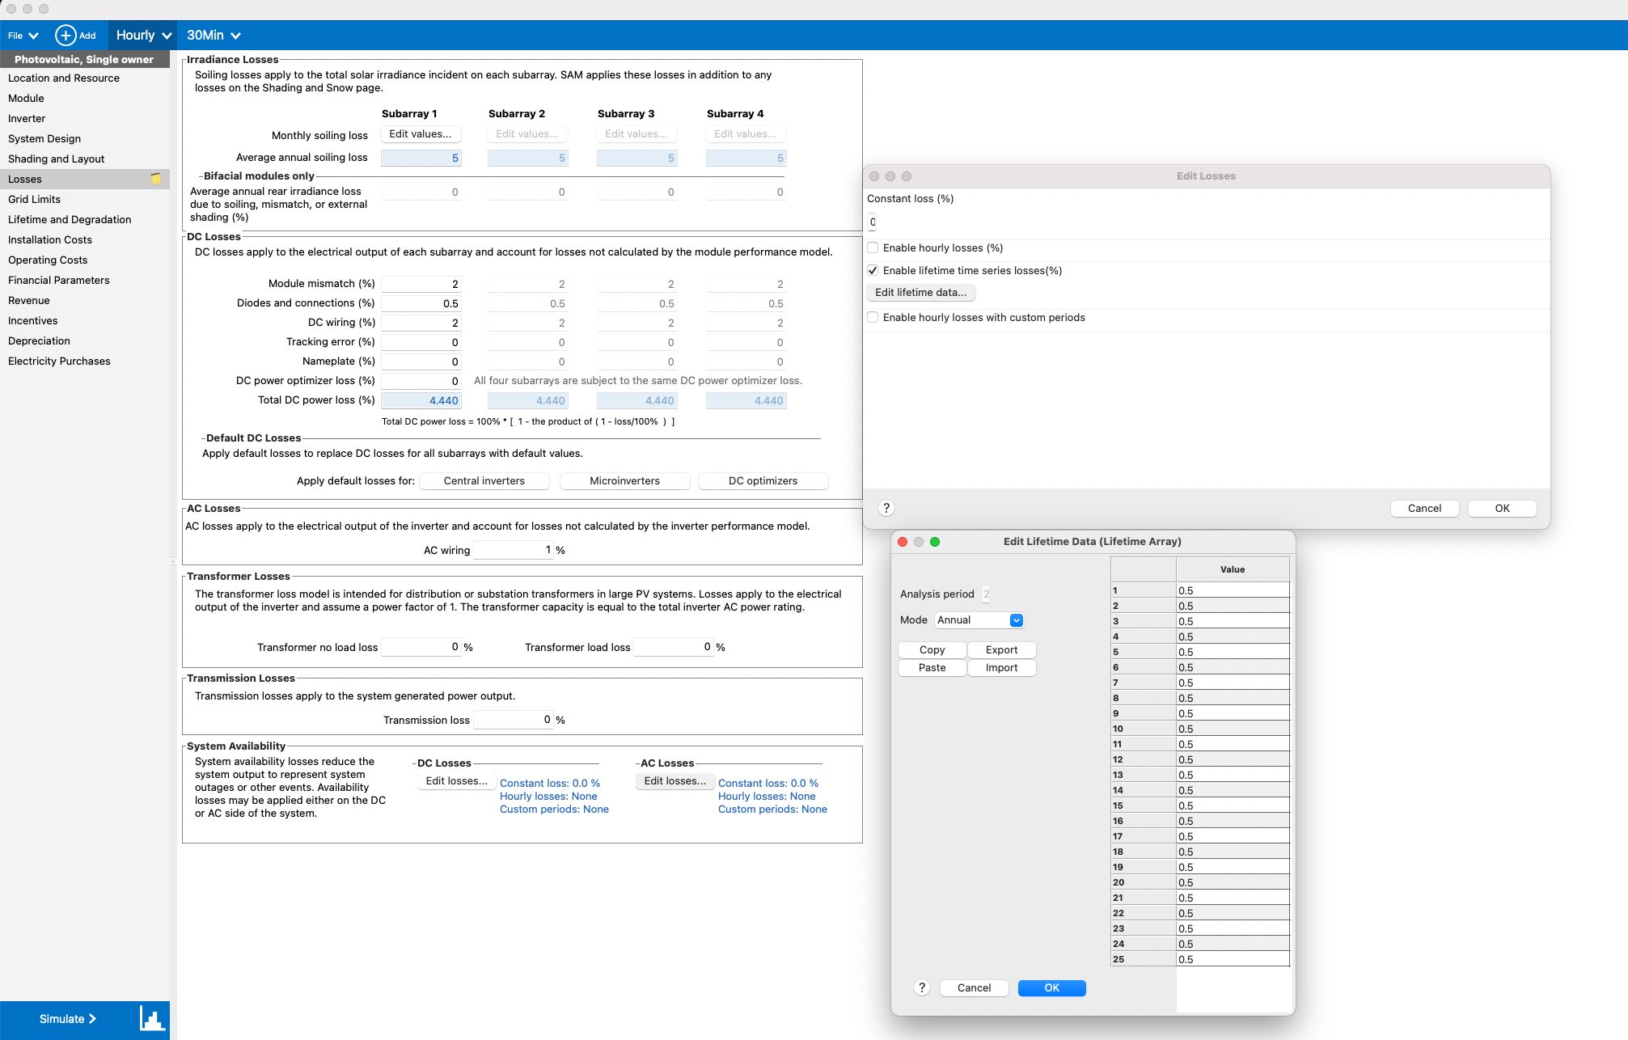Click Export in Lifetime Data dialog
This screenshot has width=1628, height=1040.
(1001, 650)
